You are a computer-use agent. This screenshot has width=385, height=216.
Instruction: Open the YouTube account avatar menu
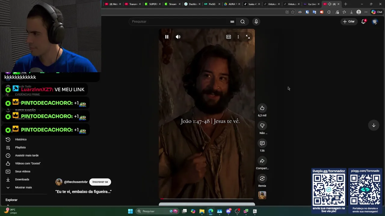pos(374,22)
